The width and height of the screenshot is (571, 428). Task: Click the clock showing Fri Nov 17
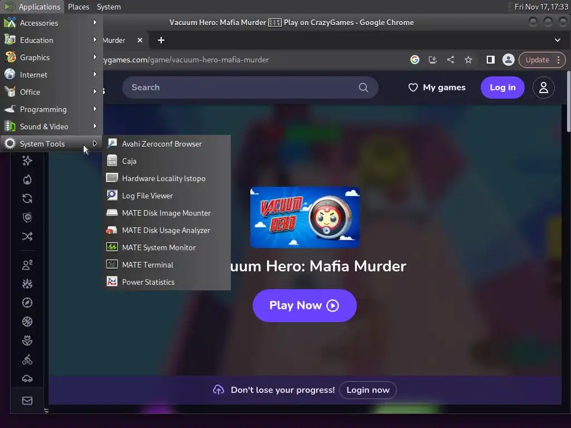541,7
